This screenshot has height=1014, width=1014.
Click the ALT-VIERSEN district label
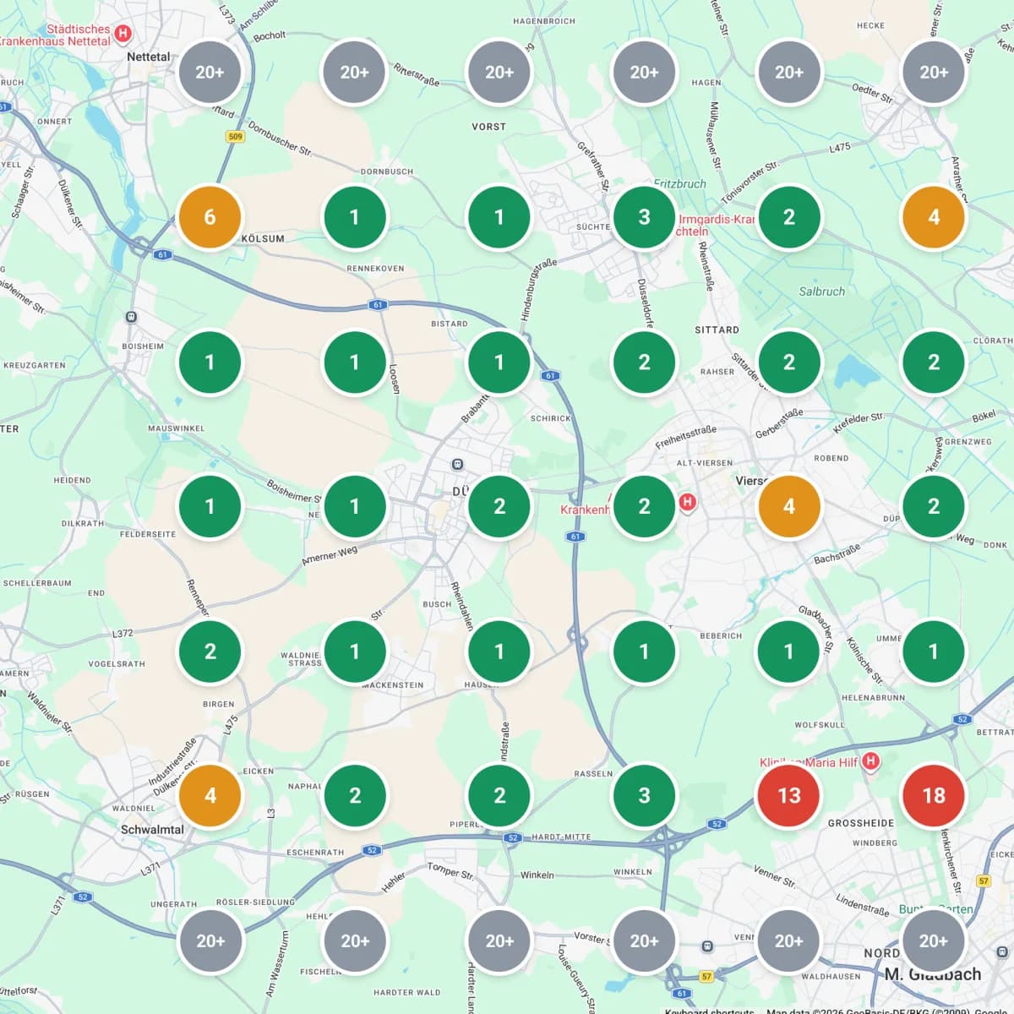(705, 463)
